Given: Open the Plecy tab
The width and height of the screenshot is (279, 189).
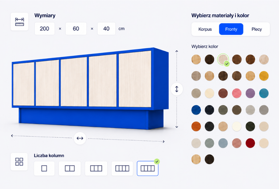Looking at the screenshot, I should coord(257,29).
